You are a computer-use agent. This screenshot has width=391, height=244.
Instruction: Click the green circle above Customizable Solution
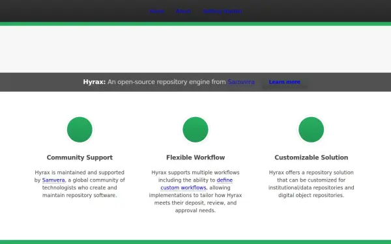(x=311, y=129)
